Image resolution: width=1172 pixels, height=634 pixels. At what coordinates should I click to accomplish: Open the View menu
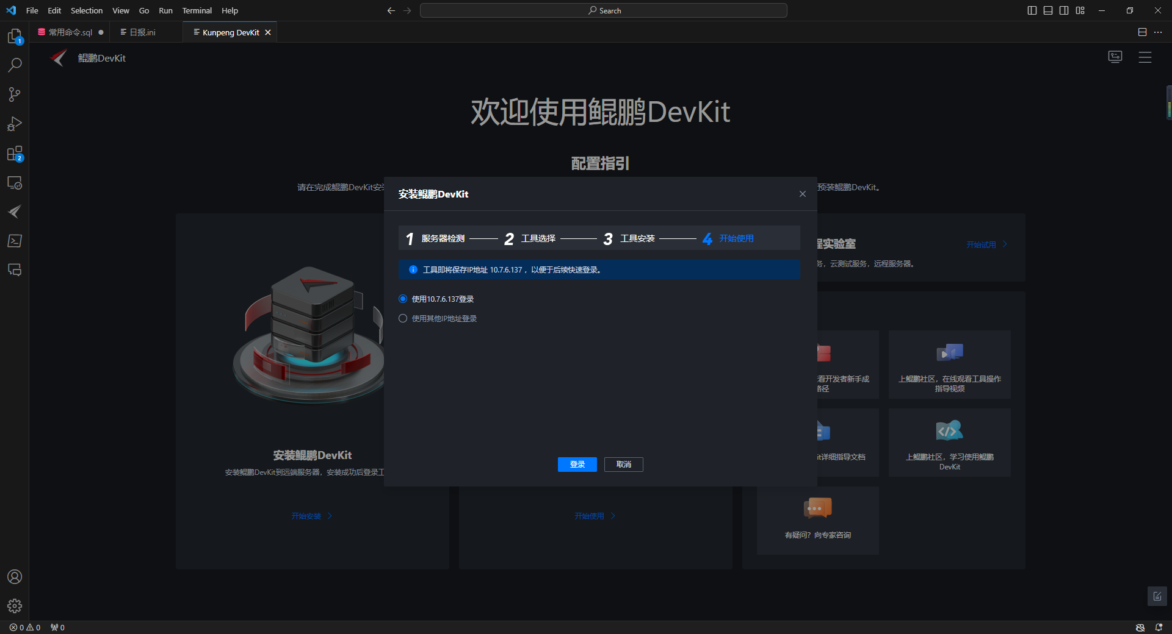(x=121, y=10)
